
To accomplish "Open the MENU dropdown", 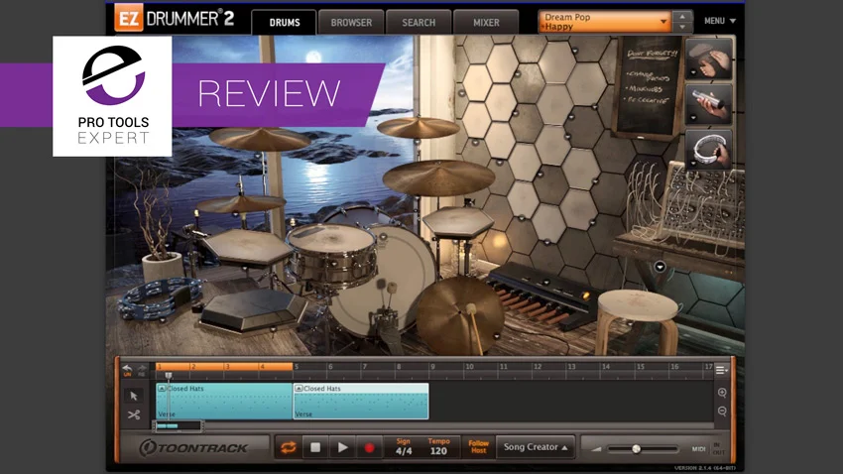I will coord(720,21).
